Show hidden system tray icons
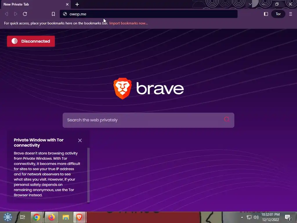Viewport: 297px width, 223px height. click(242, 217)
